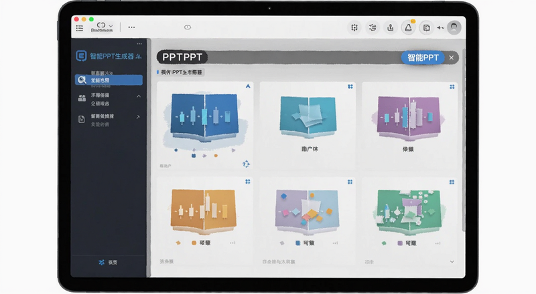The image size is (536, 294).
Task: Open the orange chart template thumbnail
Action: coord(204,210)
